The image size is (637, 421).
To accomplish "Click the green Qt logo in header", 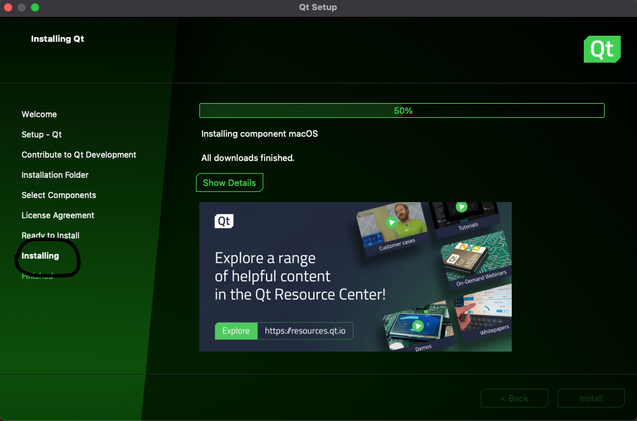I will click(x=602, y=49).
